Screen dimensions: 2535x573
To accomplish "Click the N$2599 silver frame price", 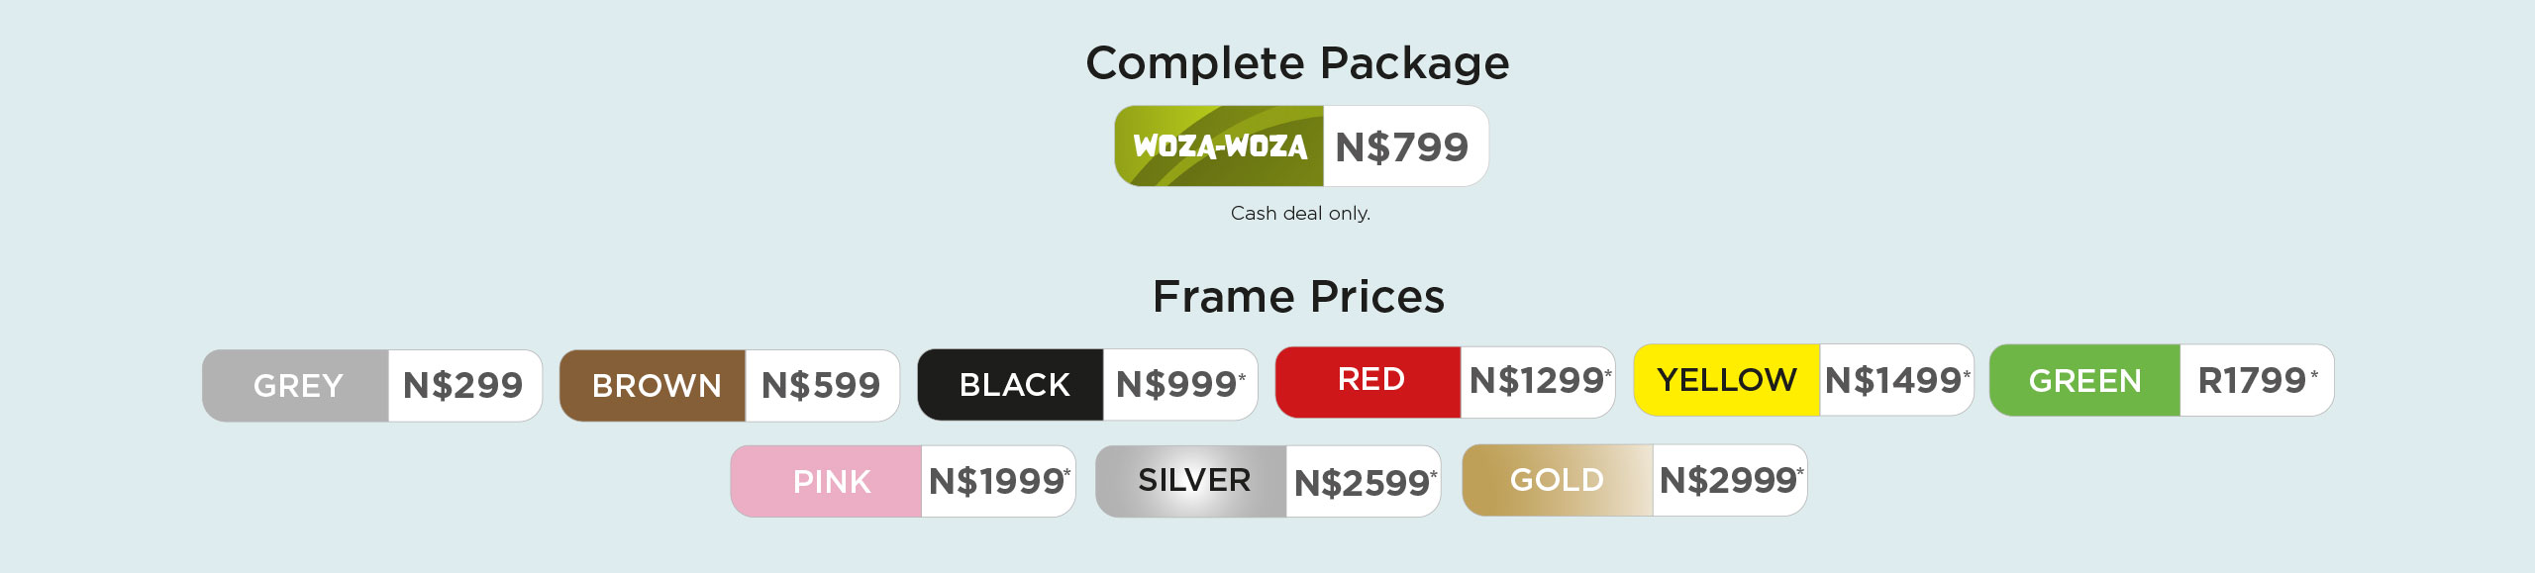I will (1366, 483).
